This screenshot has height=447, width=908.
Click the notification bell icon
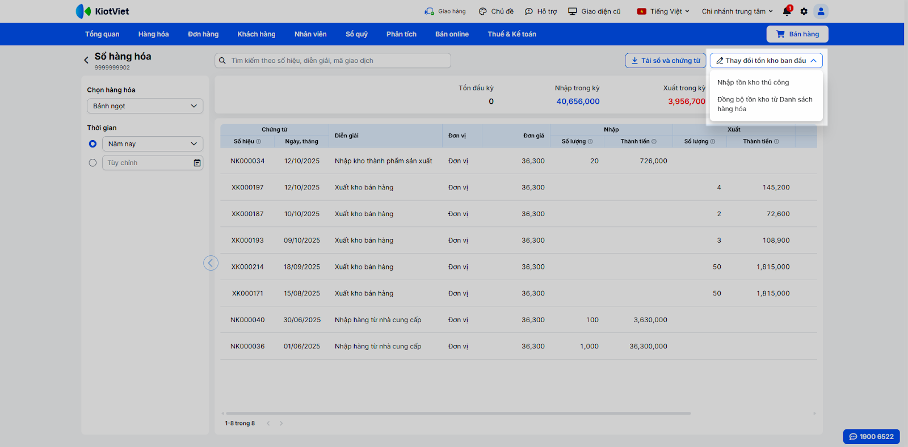pyautogui.click(x=787, y=11)
